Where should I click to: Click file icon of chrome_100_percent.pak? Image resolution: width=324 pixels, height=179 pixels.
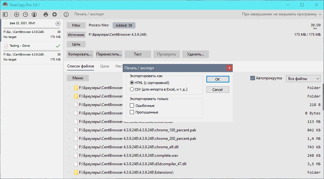76,130
